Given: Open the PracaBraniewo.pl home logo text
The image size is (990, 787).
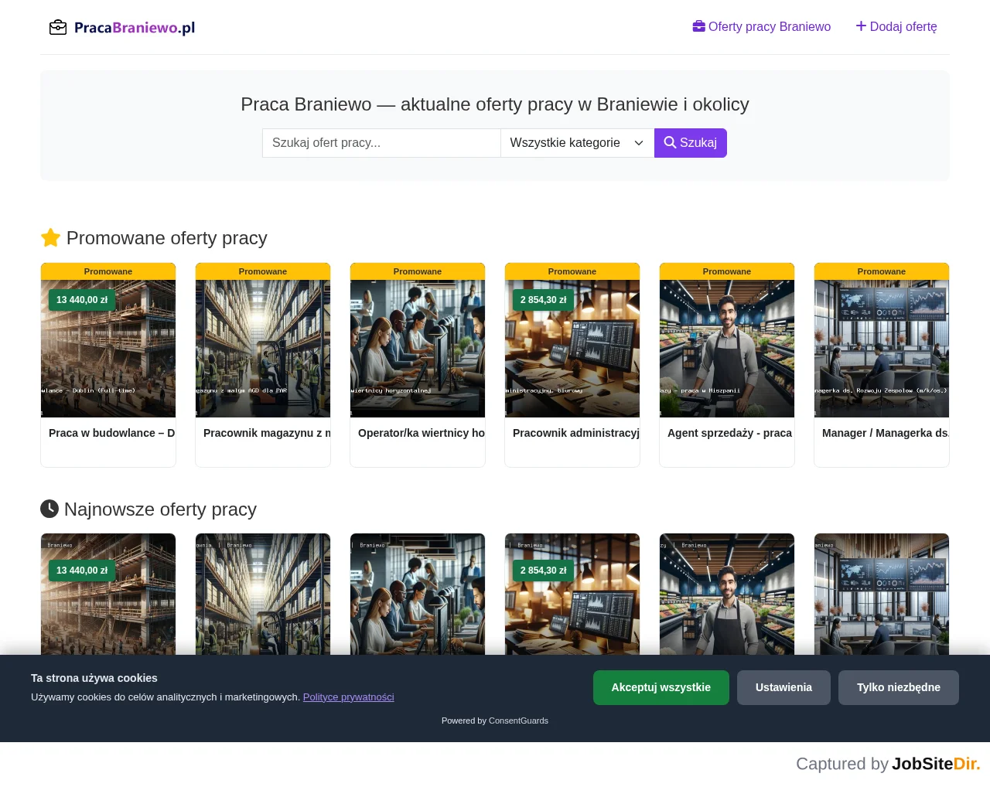Looking at the screenshot, I should (135, 28).
